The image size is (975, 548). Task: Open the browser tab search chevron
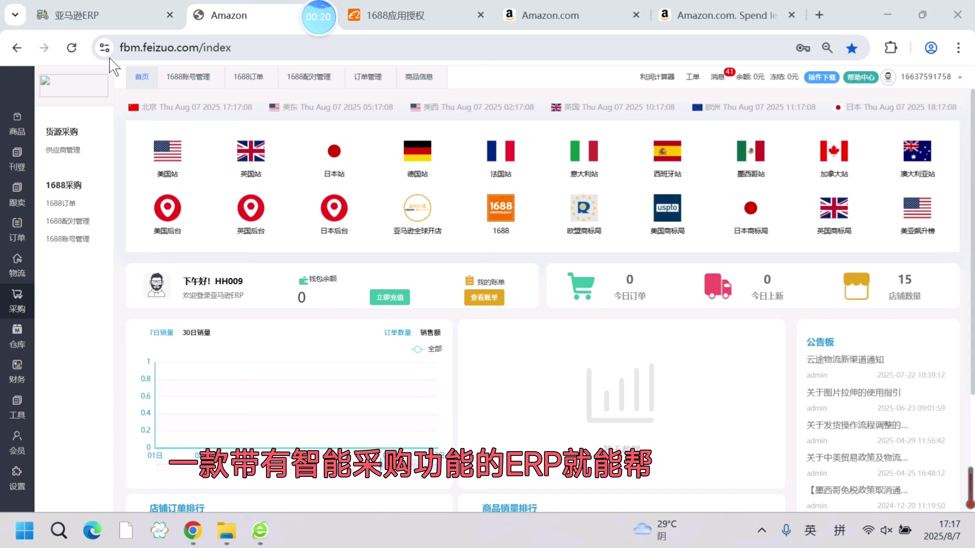[x=15, y=15]
